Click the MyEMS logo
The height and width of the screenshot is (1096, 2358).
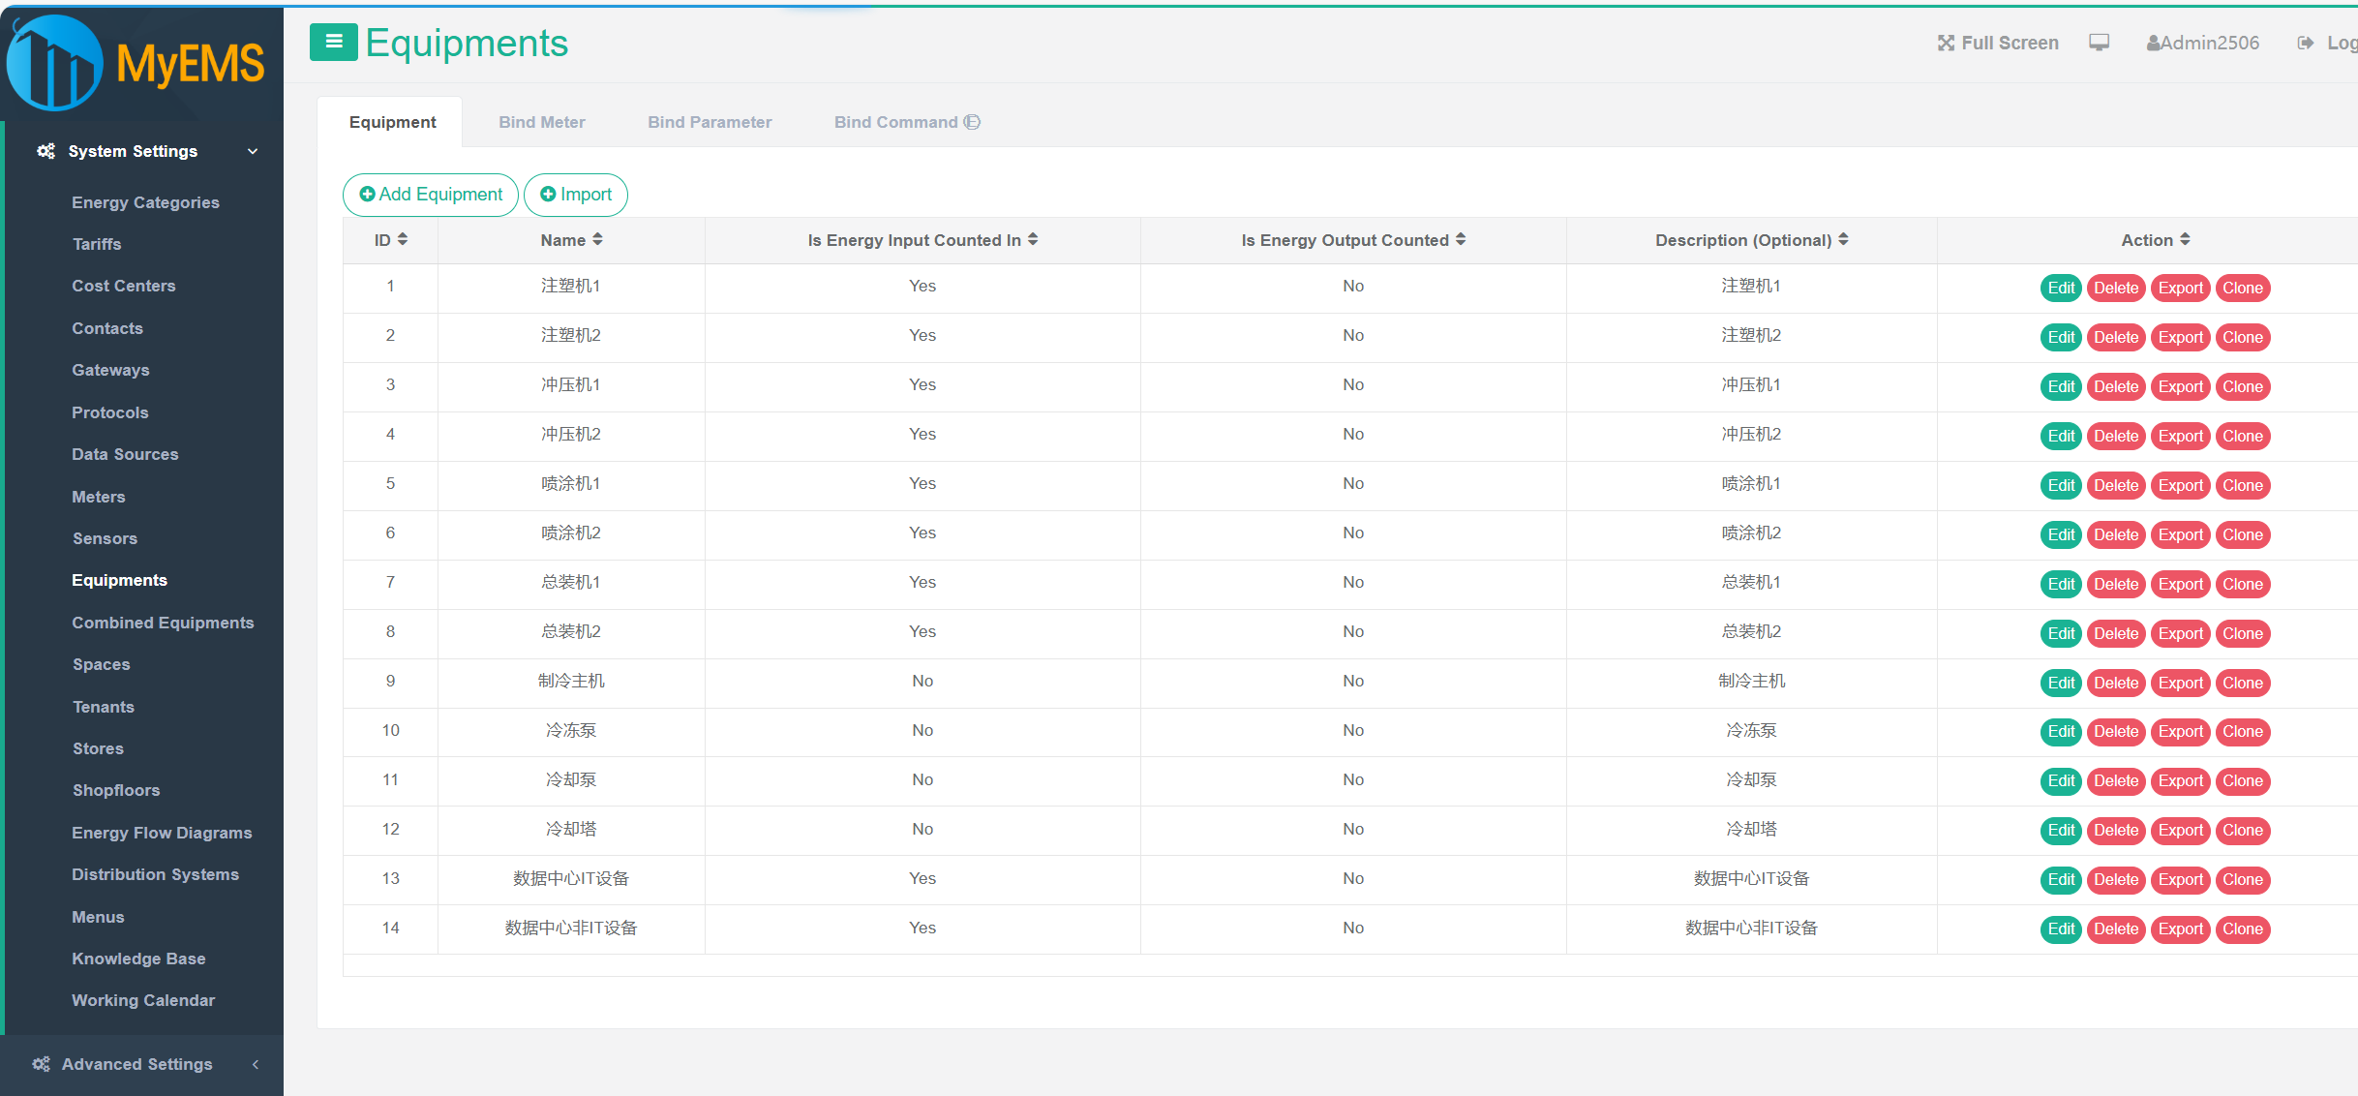136,62
